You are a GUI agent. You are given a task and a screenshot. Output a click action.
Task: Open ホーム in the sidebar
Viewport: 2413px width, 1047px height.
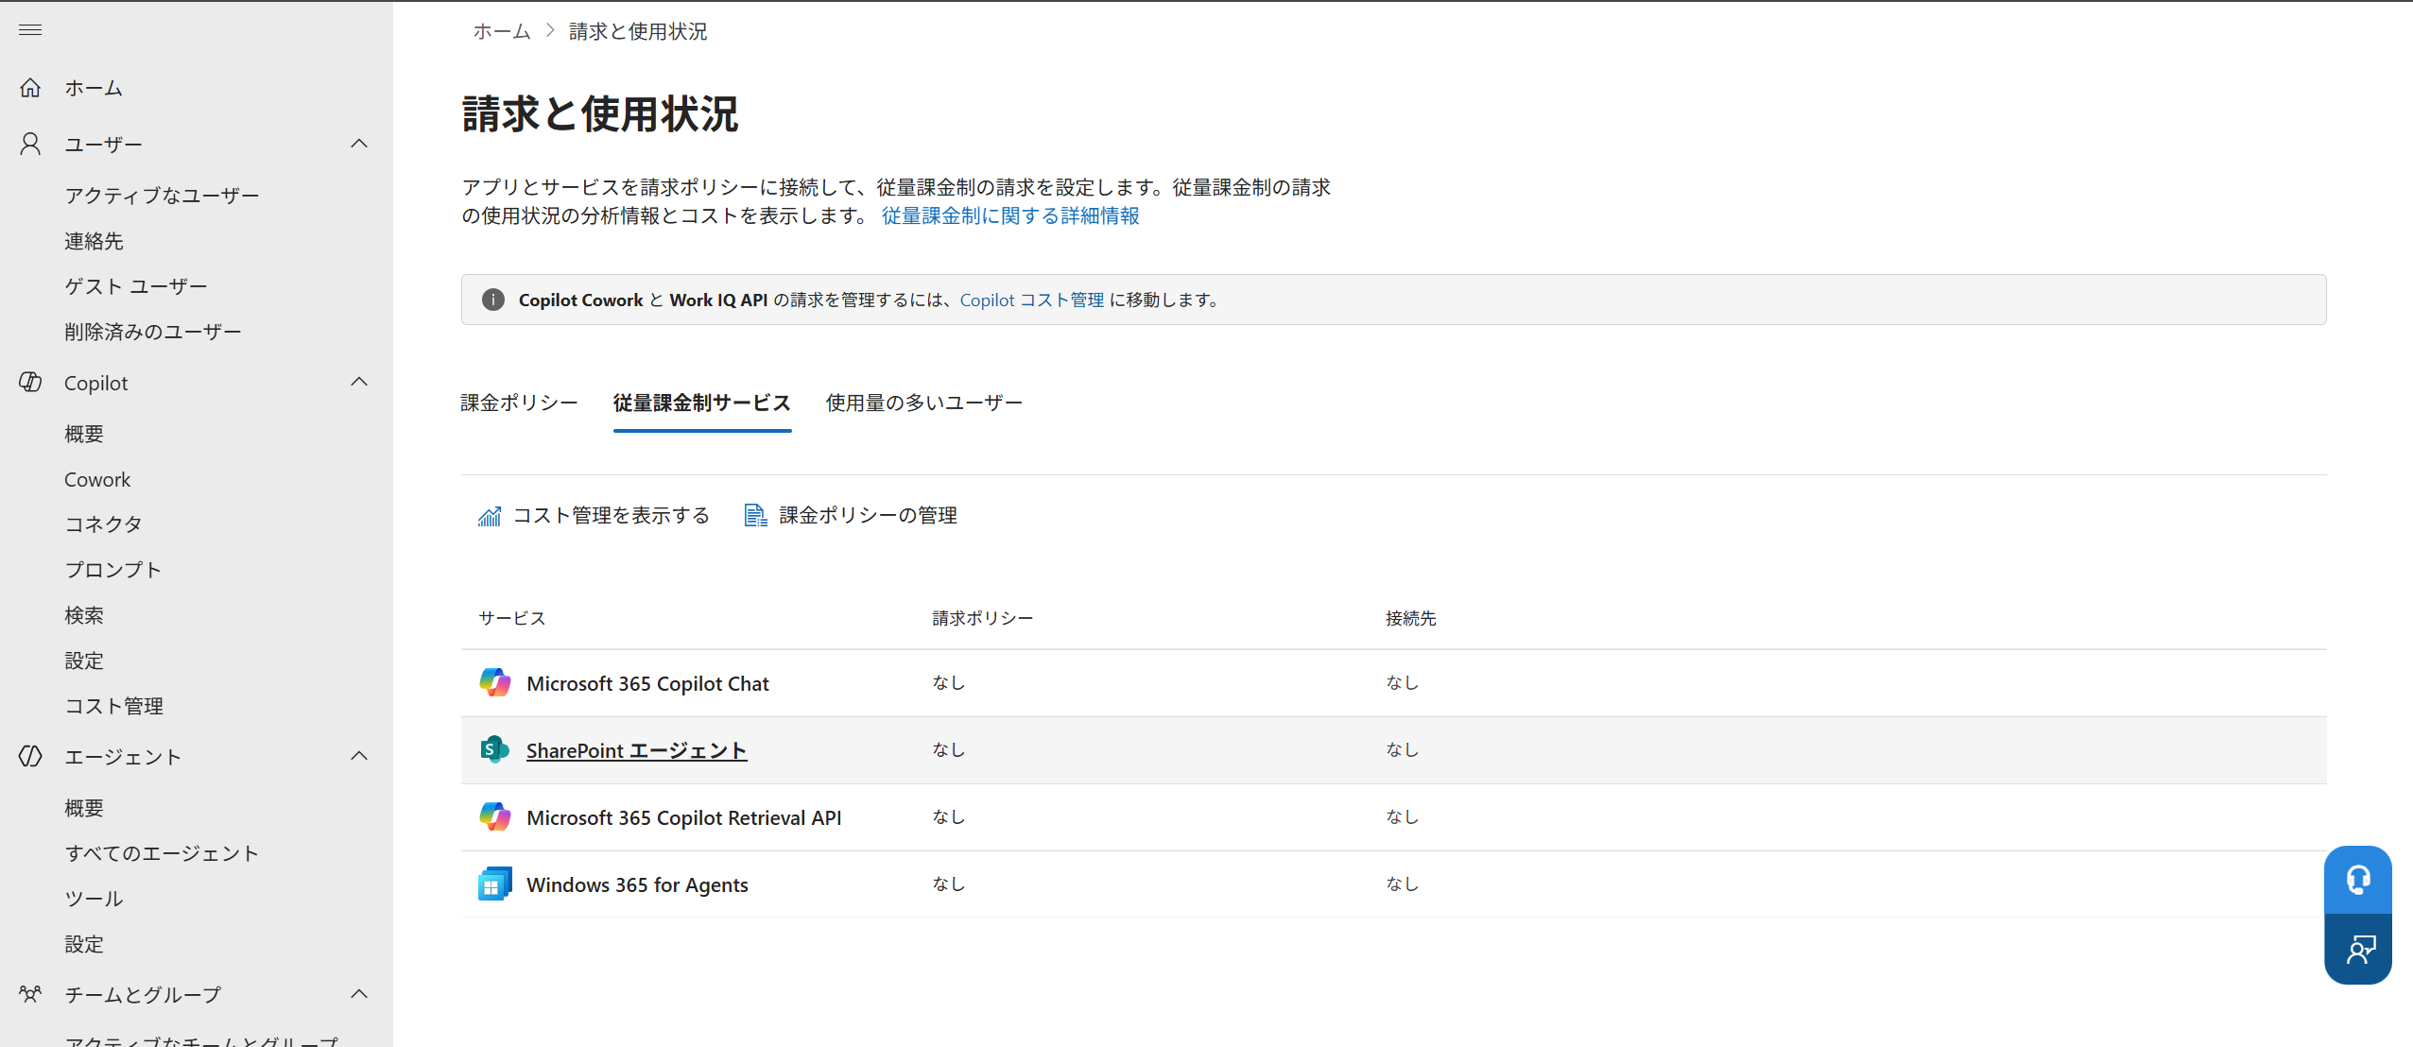pyautogui.click(x=94, y=88)
